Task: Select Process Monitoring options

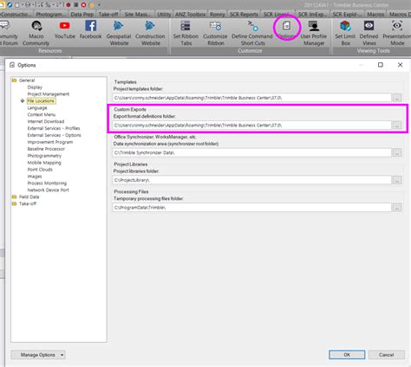Action: 47,183
